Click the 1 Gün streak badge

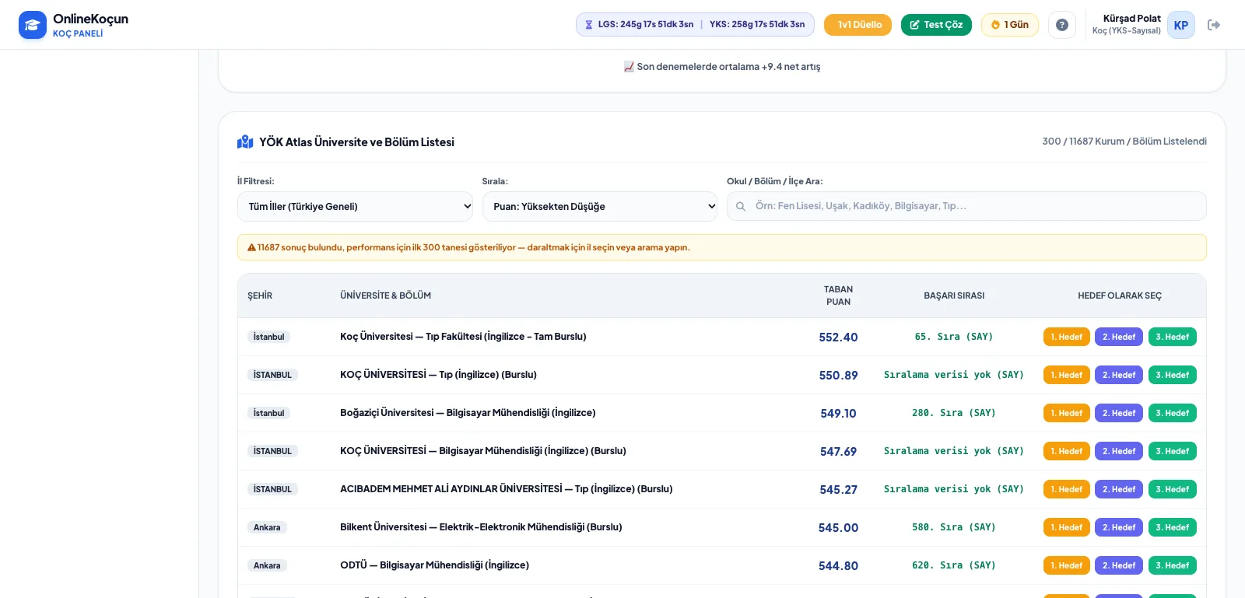click(x=1010, y=25)
